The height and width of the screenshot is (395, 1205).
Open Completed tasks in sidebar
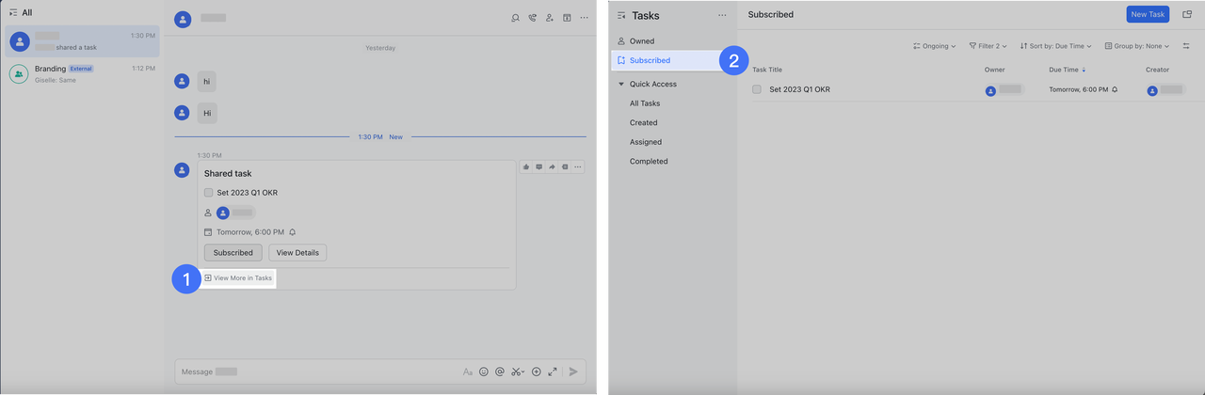[649, 162]
